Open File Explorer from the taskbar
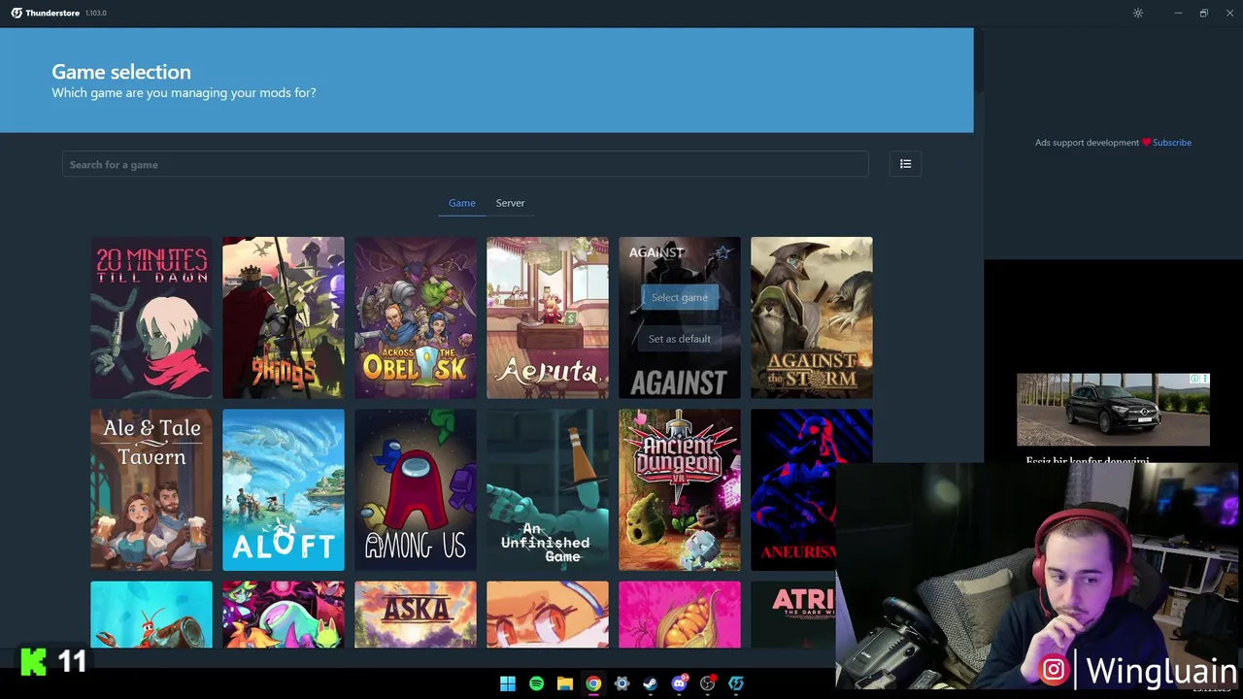Screen dimensions: 1243x699 click(564, 683)
